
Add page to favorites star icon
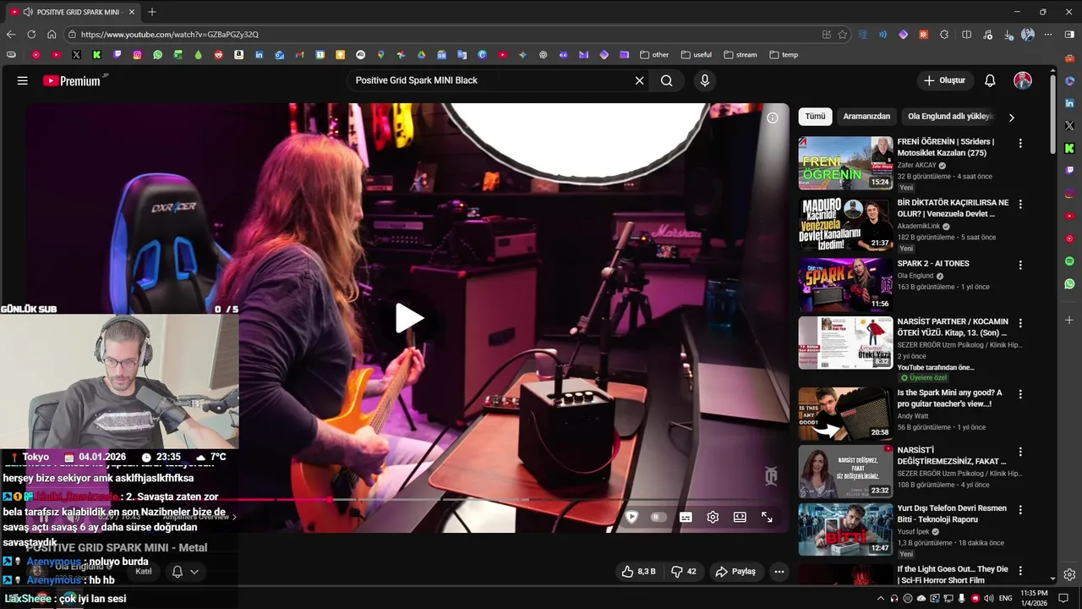[843, 35]
